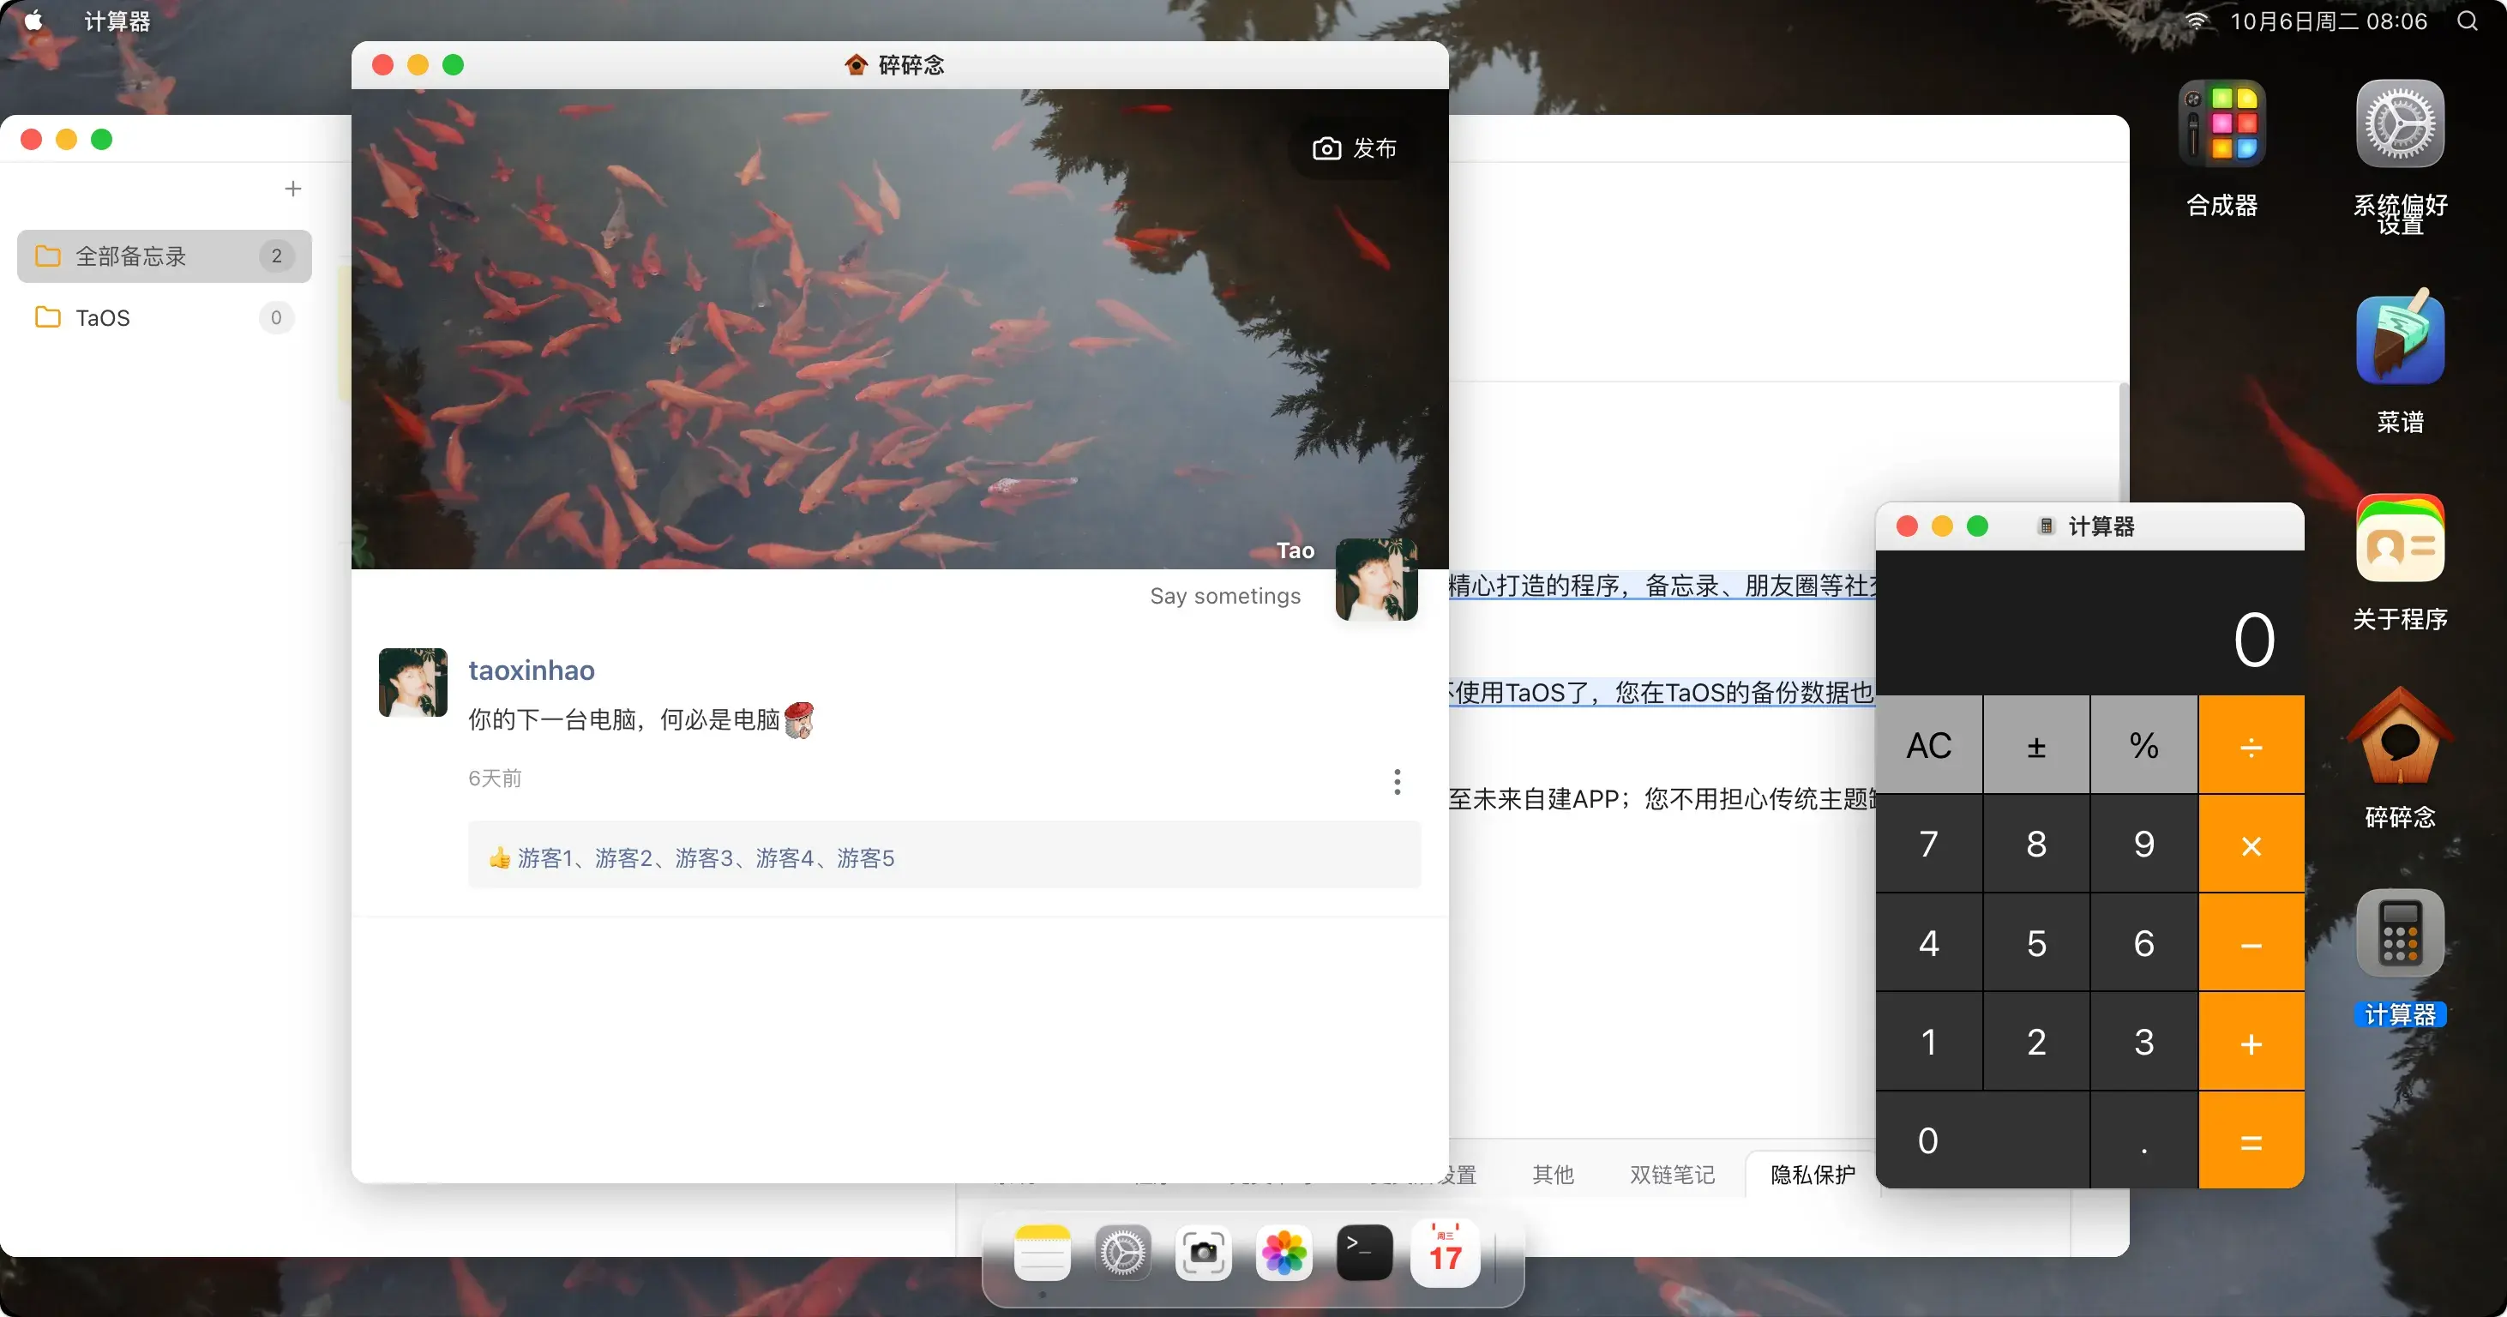Click the 发布 camera publish button
This screenshot has height=1317, width=2507.
point(1355,148)
